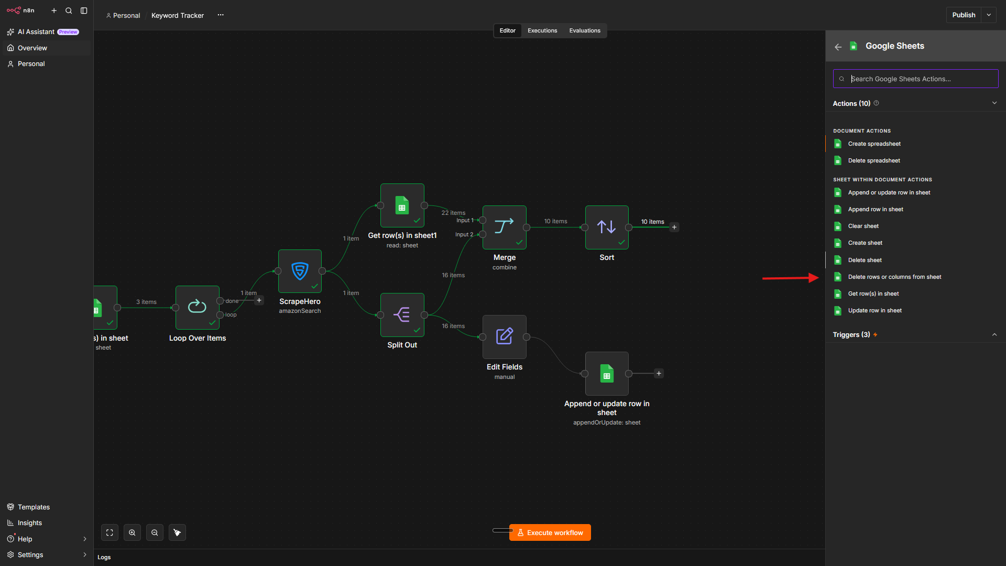This screenshot has width=1006, height=566.
Task: Select the Edit Fields node icon
Action: coord(505,337)
